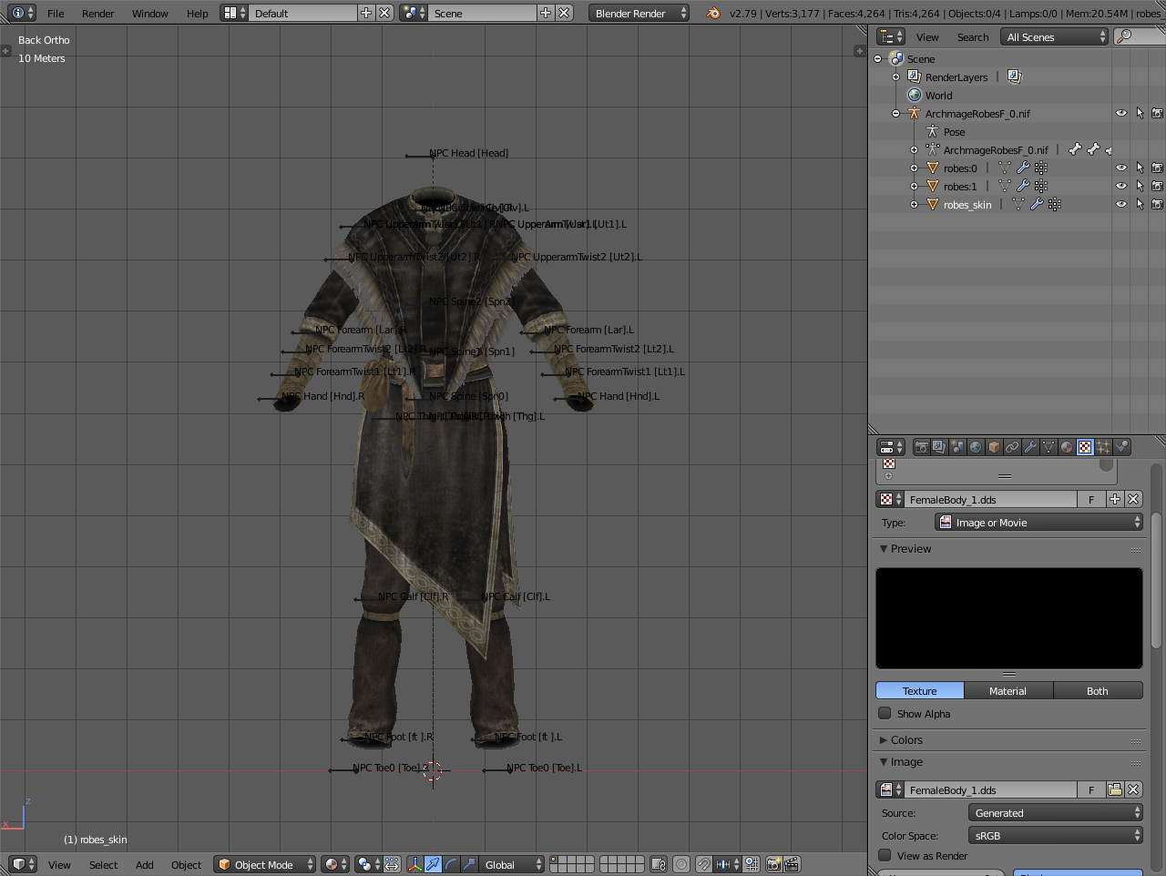Open the image Source Generated dropdown
The width and height of the screenshot is (1166, 876).
[x=1055, y=812]
